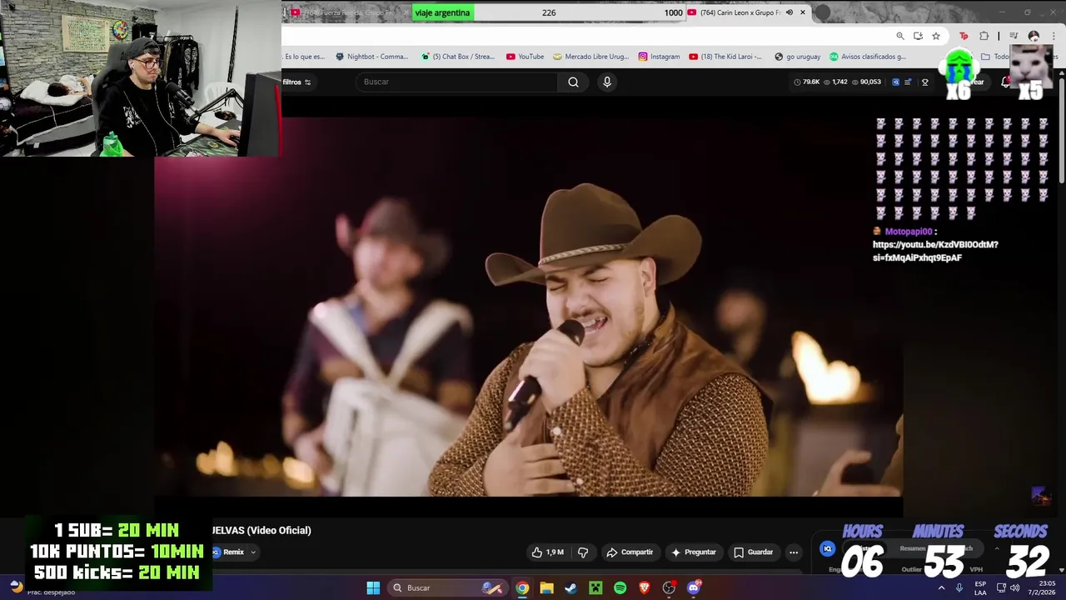Bookmark this page with star icon

click(x=936, y=36)
